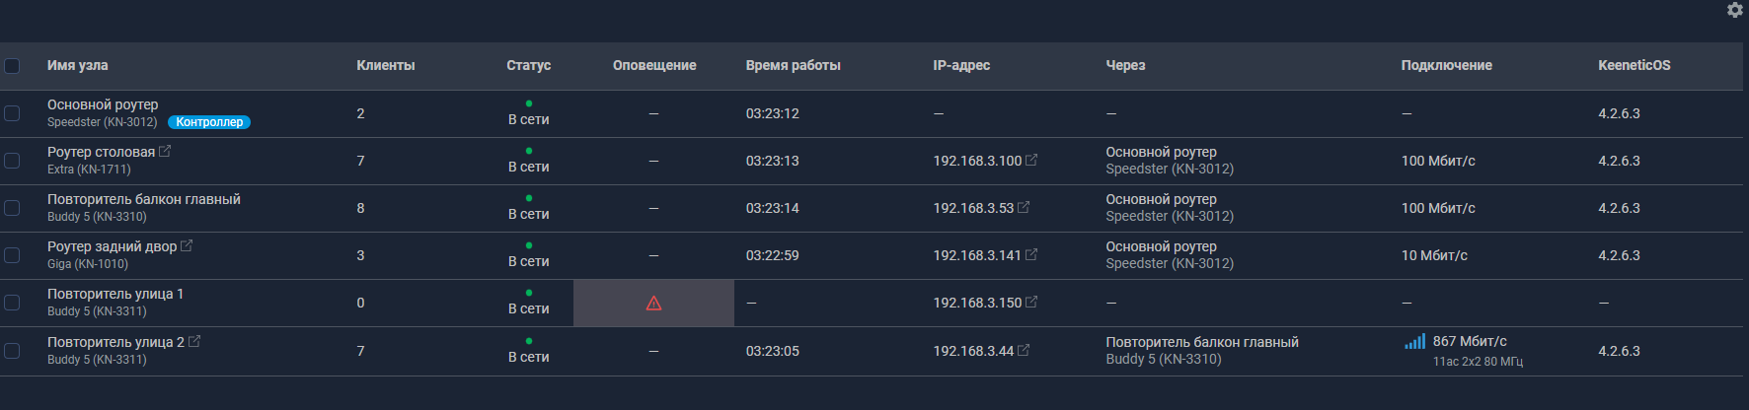1749x410 pixels.
Task: Click external link icon beside Роутер задний двор
Action: pos(187,245)
